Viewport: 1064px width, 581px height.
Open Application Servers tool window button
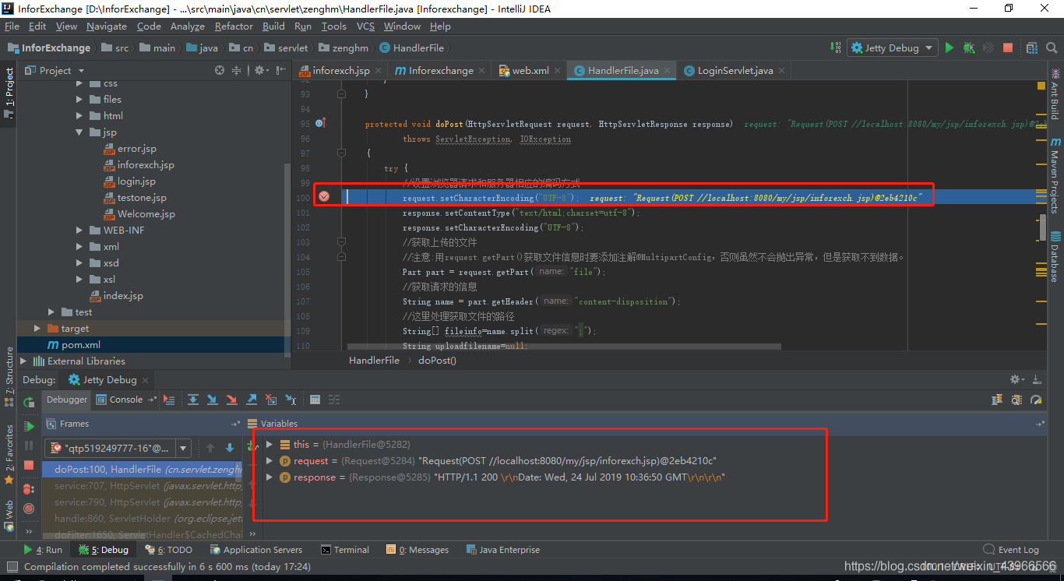point(256,550)
